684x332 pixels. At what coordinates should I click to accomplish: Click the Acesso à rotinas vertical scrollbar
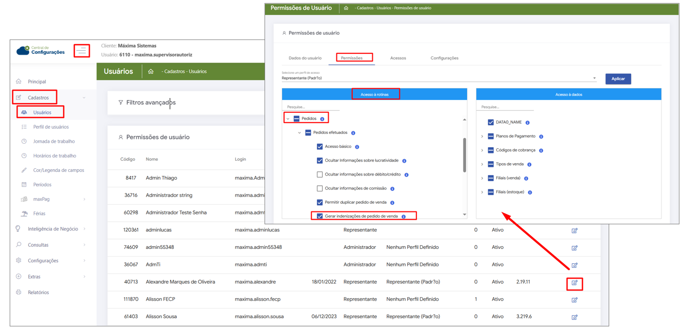pos(465,155)
